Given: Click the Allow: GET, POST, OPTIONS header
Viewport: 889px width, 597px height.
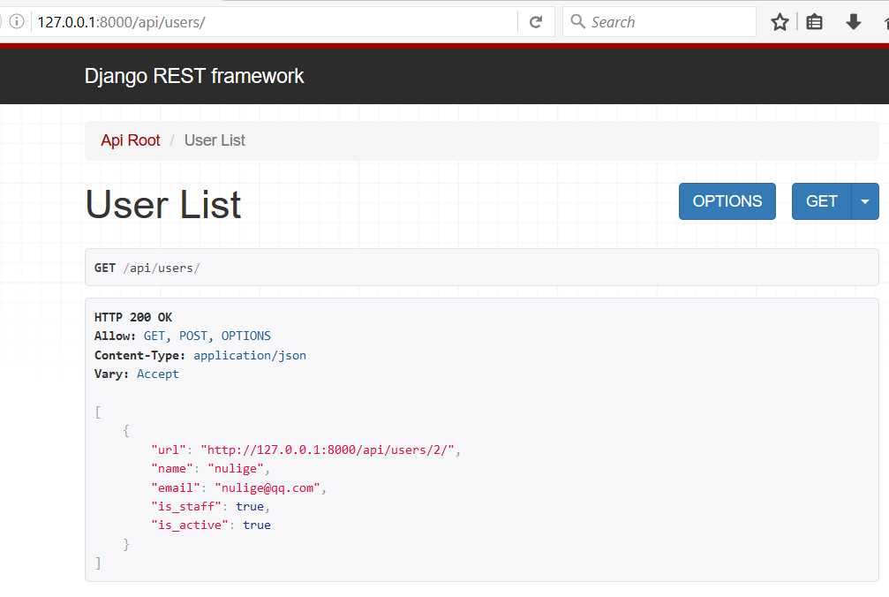Looking at the screenshot, I should 183,336.
